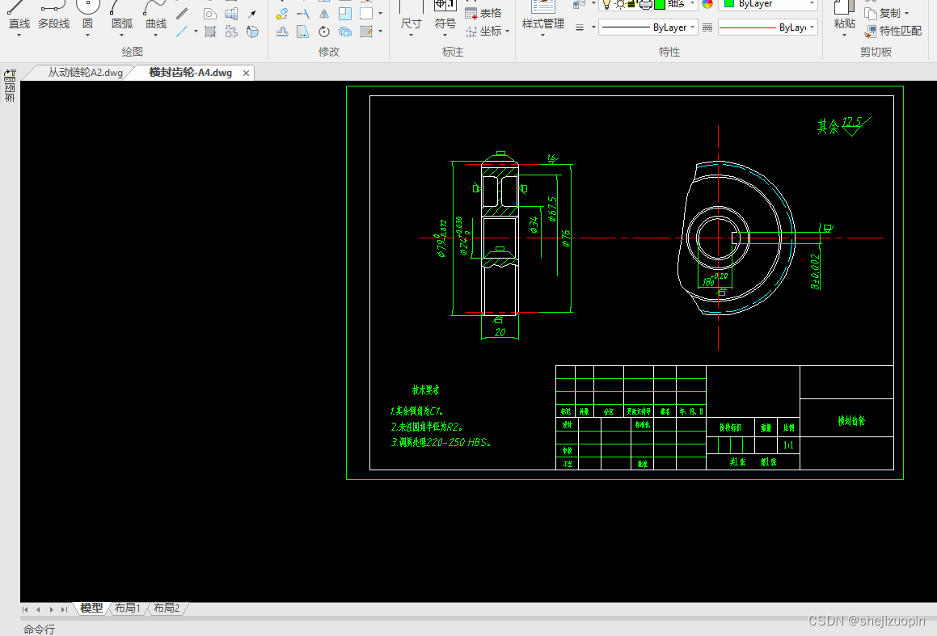Expand the 圆弧 dropdown arrow
Image resolution: width=937 pixels, height=636 pixels.
(122, 36)
